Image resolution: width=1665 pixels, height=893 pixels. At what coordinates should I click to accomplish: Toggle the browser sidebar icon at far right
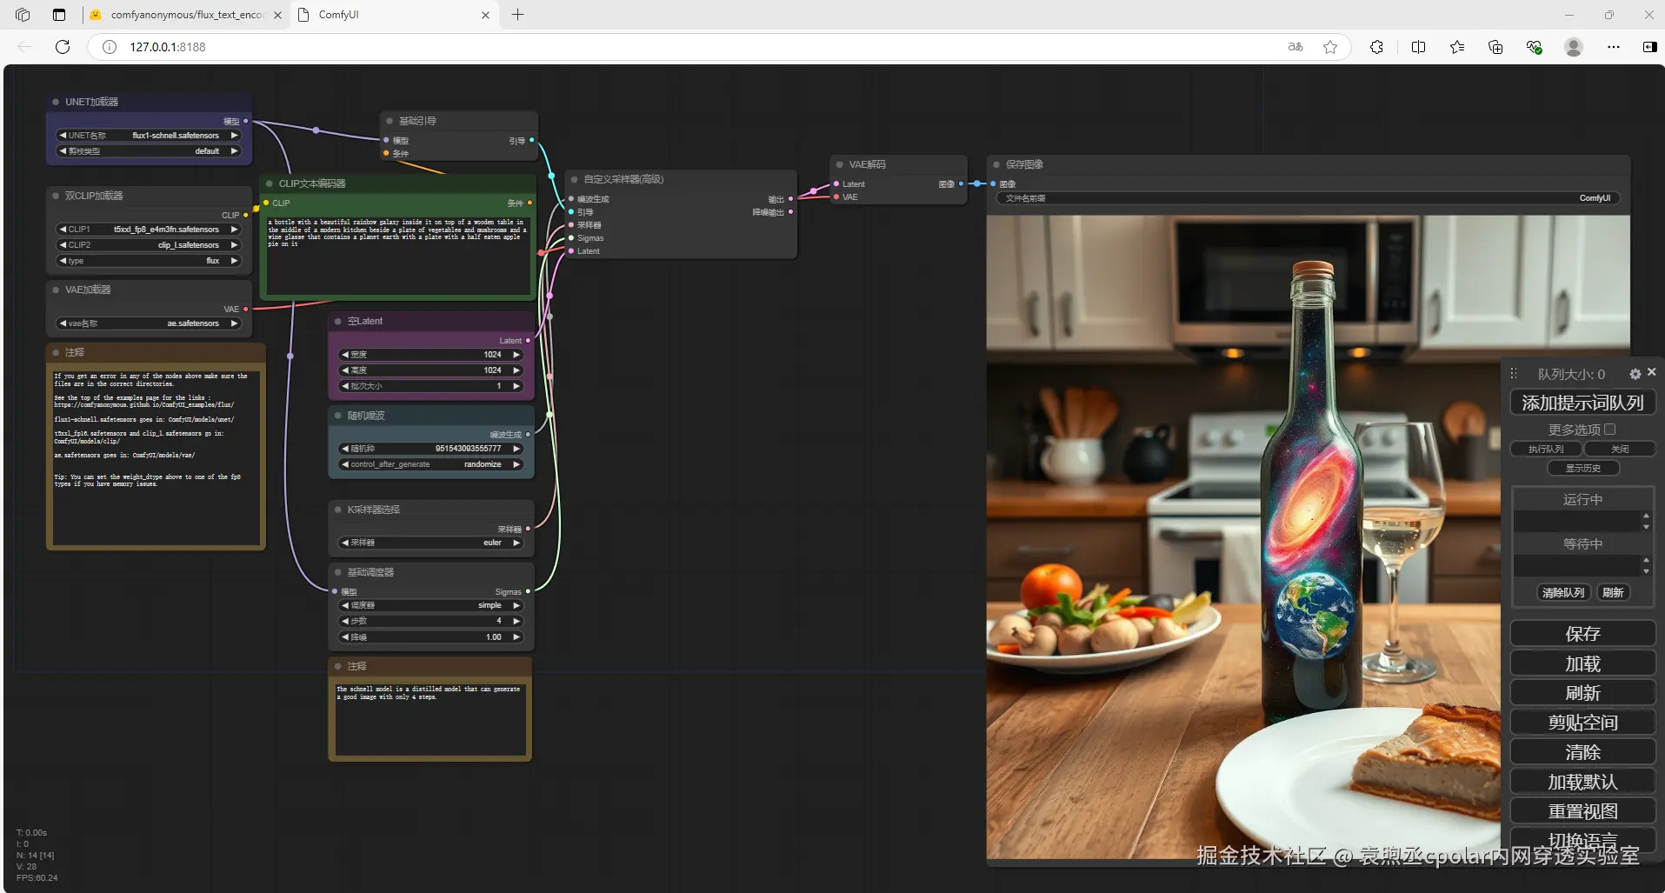click(x=1649, y=47)
